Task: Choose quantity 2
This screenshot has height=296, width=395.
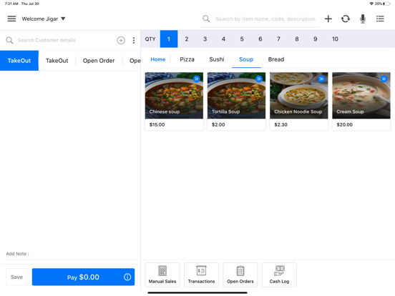Action: tap(187, 39)
